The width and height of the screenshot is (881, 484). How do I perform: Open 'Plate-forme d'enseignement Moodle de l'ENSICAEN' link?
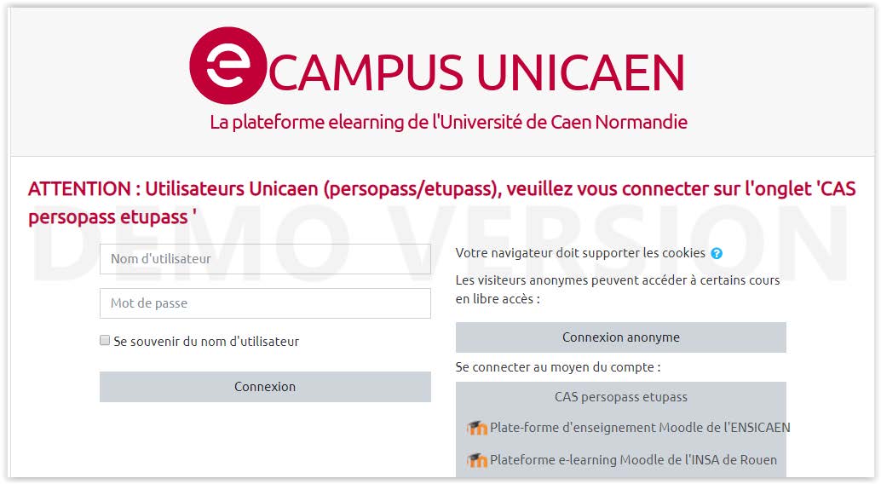(x=640, y=428)
